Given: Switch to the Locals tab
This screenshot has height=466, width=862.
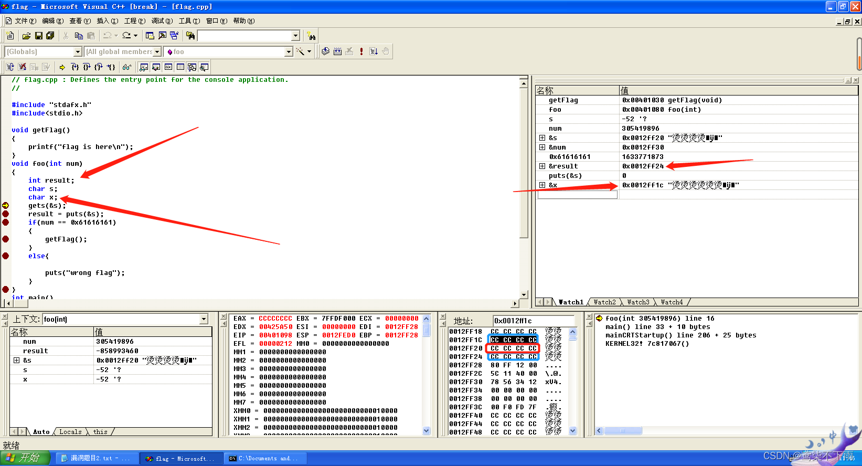Looking at the screenshot, I should [70, 432].
